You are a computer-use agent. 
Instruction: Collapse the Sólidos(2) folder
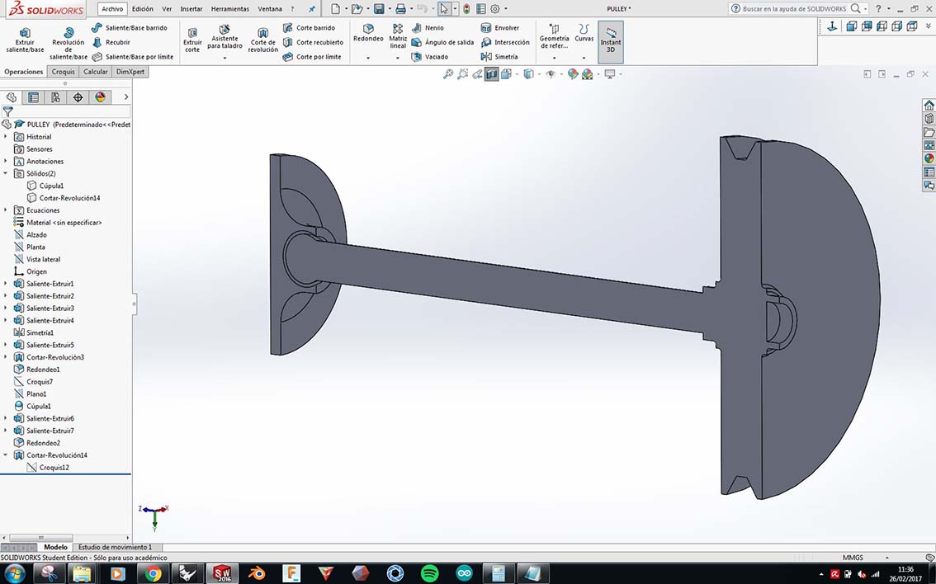tap(6, 173)
